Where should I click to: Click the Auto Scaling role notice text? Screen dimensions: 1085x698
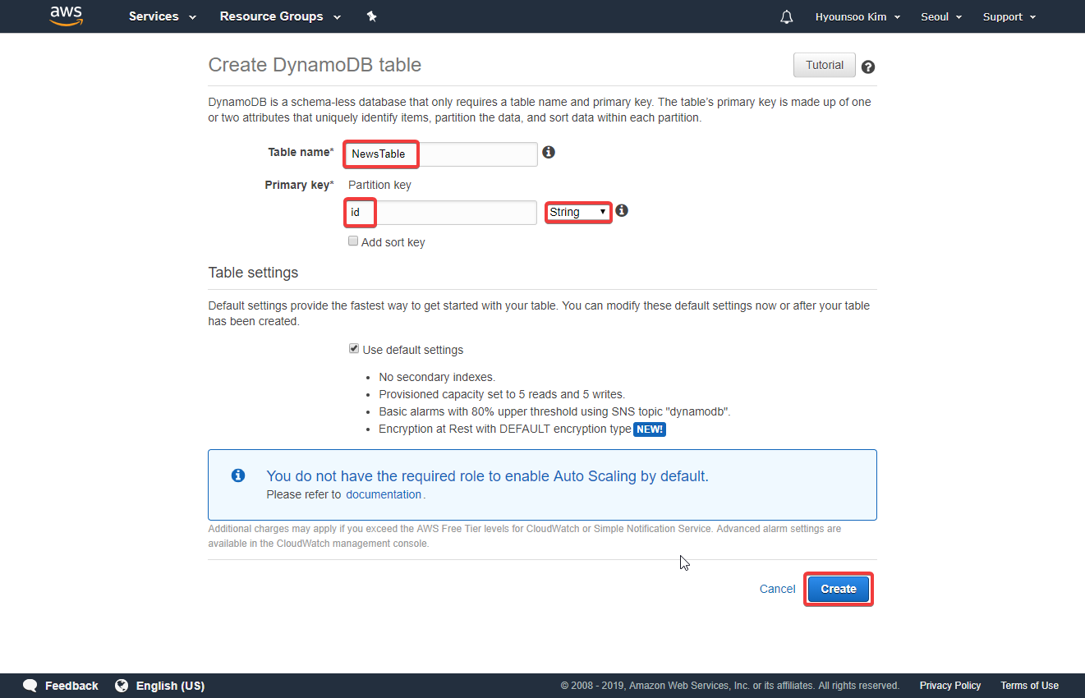tap(487, 475)
